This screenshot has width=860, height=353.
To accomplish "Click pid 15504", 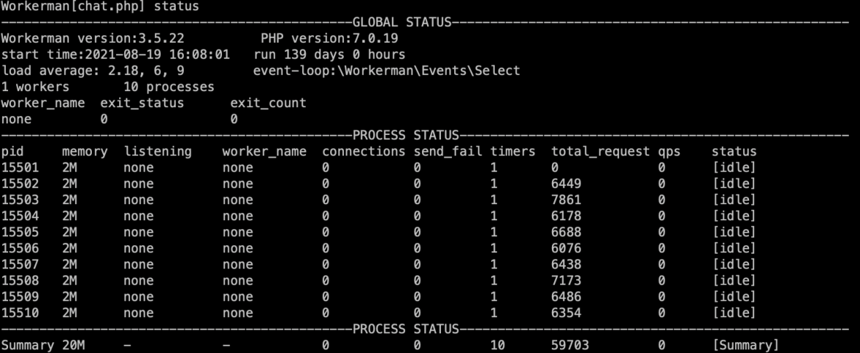I will pyautogui.click(x=21, y=216).
